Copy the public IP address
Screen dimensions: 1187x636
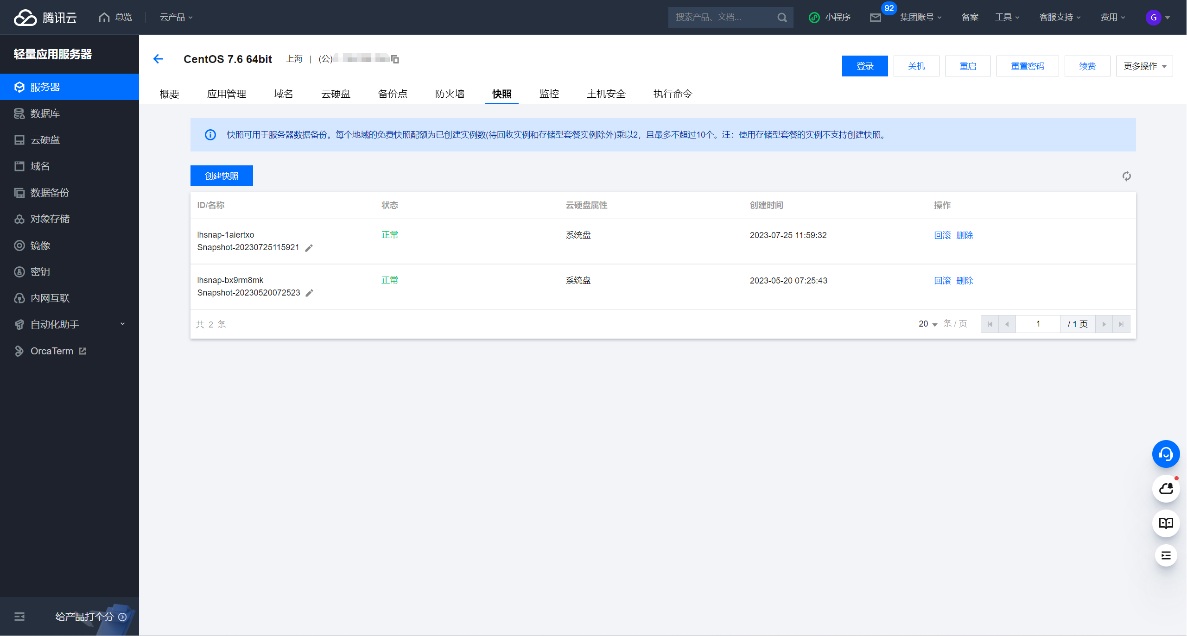[x=395, y=59]
